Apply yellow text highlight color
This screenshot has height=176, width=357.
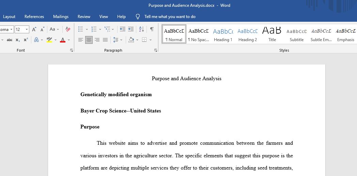tap(49, 40)
